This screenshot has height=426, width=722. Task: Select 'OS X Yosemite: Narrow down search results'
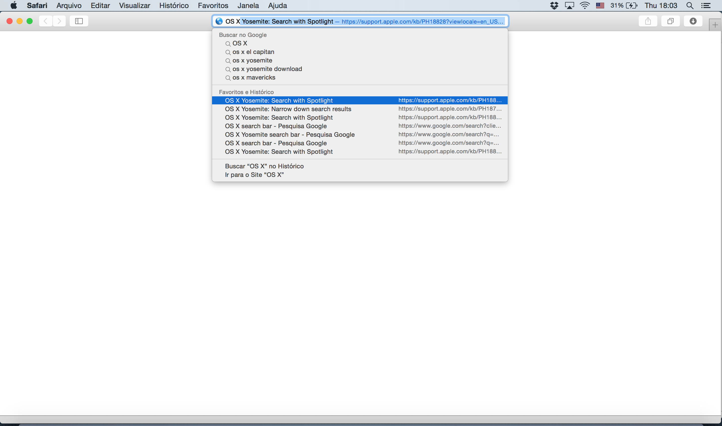287,109
